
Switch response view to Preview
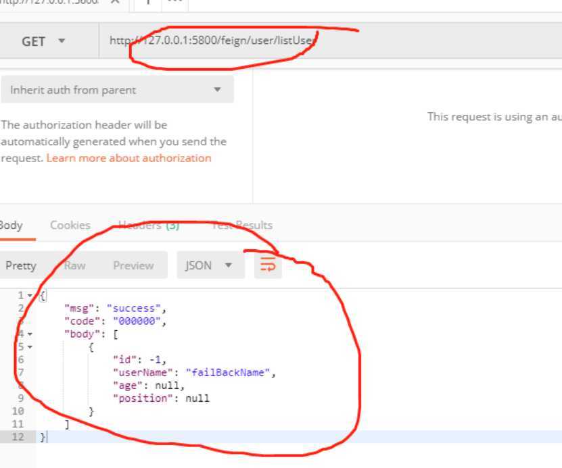pyautogui.click(x=133, y=265)
